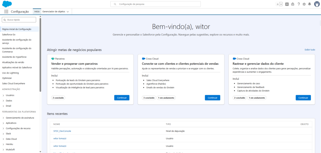Focus the Configuração de pesquisa search field
This screenshot has height=153, width=321.
click(155, 4)
